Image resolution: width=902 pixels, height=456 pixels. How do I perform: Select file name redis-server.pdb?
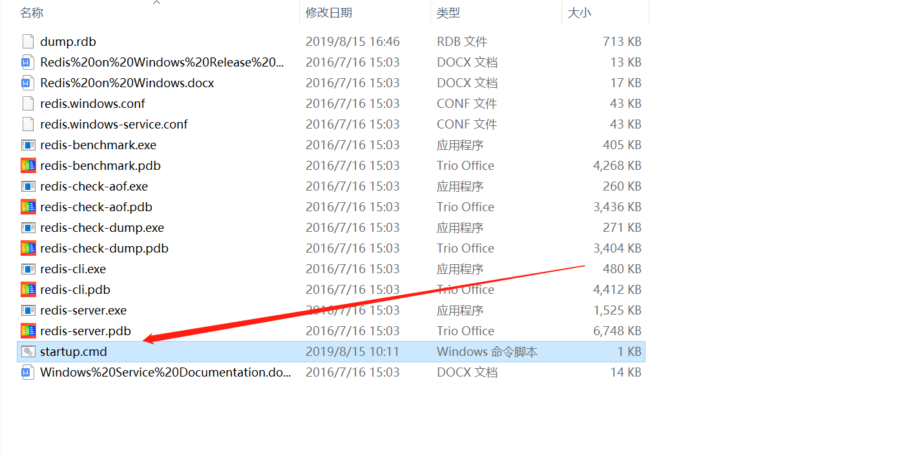click(x=85, y=331)
